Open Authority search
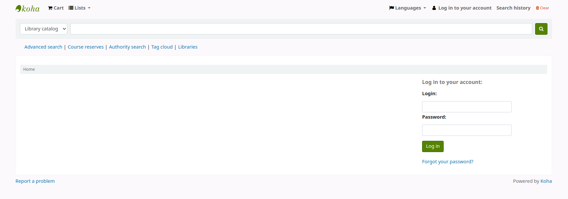The width and height of the screenshot is (568, 199). pyautogui.click(x=127, y=47)
